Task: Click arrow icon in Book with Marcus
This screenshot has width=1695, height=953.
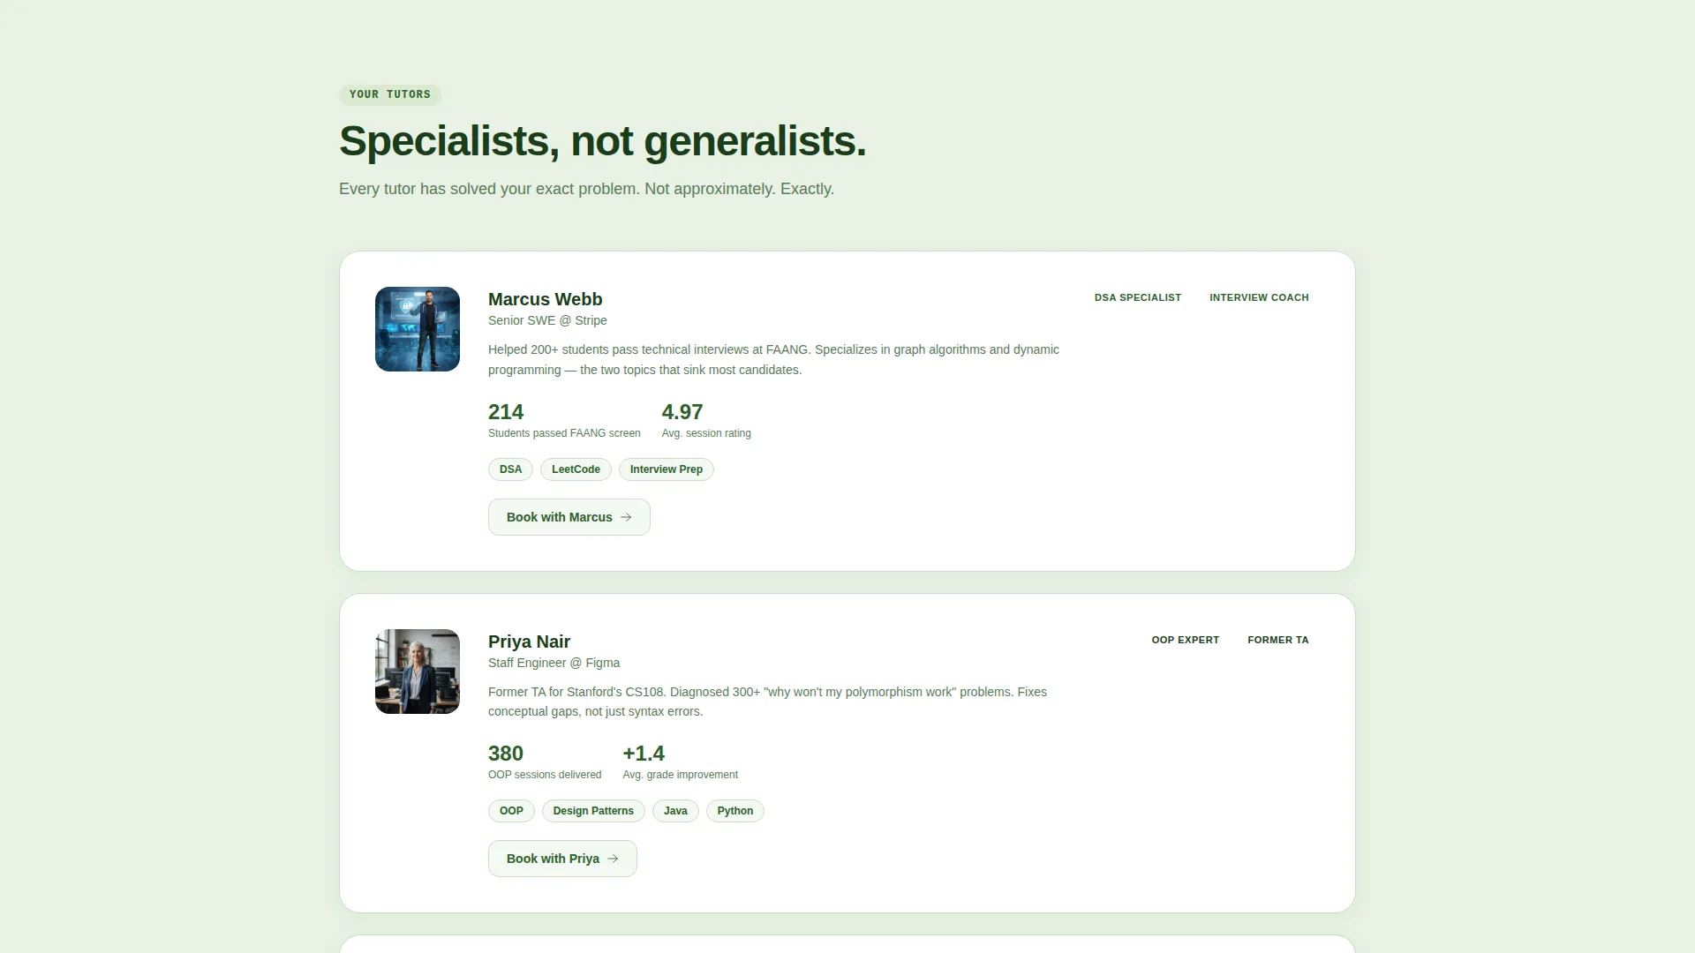Action: pos(626,517)
